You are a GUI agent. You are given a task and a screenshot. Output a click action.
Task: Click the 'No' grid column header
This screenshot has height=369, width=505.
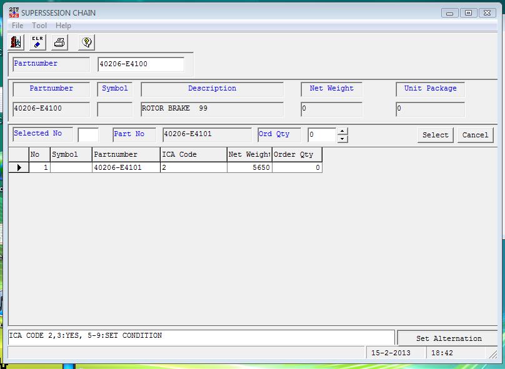click(39, 154)
